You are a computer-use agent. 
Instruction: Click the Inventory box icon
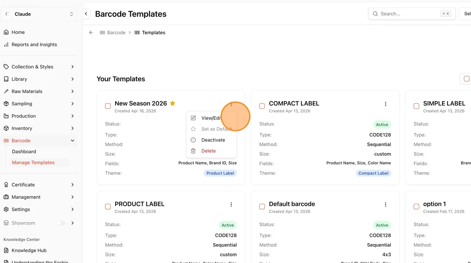[6, 128]
